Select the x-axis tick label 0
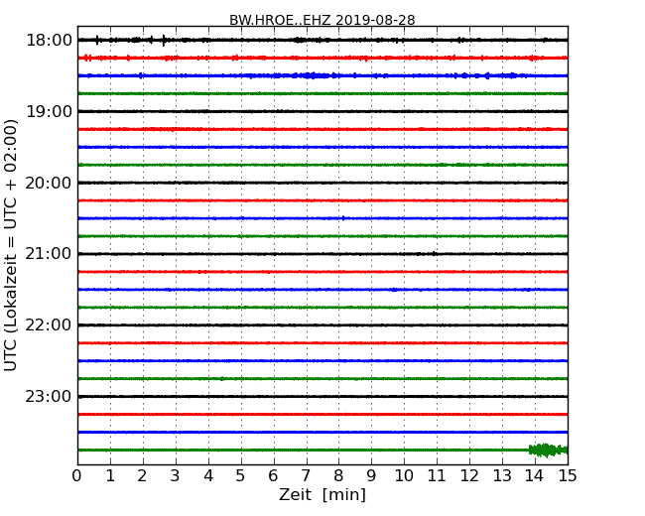This screenshot has height=516, width=645. pos(77,476)
